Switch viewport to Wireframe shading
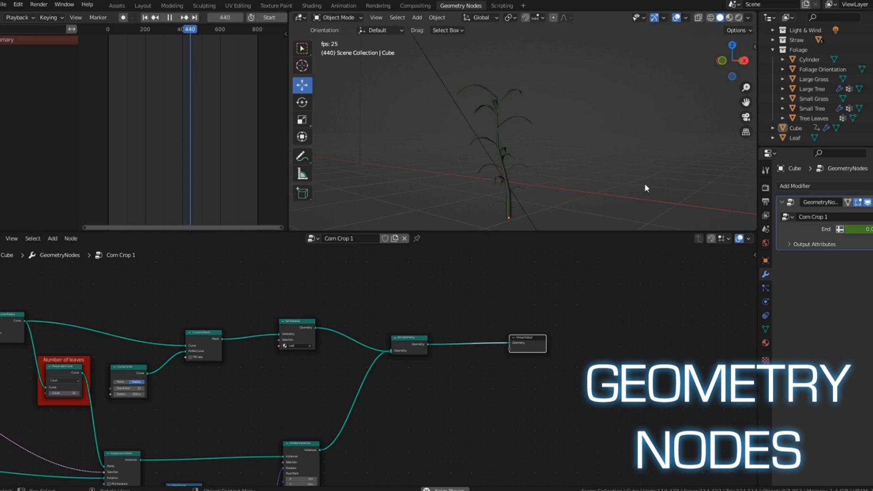The height and width of the screenshot is (491, 873). coord(711,18)
